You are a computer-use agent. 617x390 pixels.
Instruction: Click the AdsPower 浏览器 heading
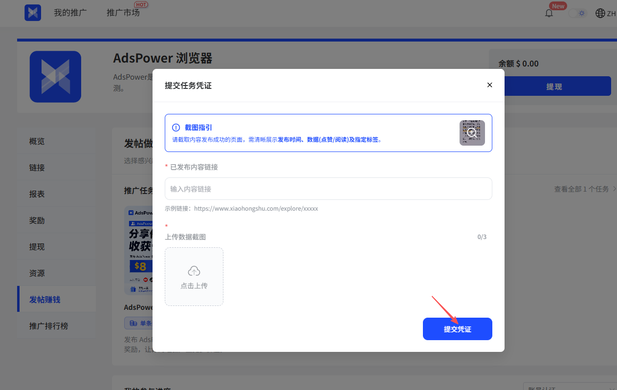pos(163,58)
